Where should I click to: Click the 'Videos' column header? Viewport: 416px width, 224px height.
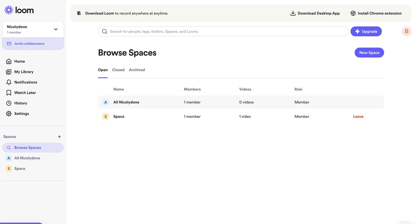click(x=245, y=89)
